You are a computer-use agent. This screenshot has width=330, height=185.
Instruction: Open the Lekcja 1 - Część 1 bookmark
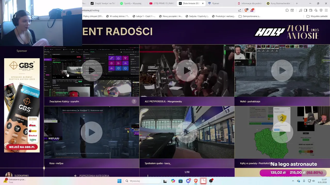(144, 16)
